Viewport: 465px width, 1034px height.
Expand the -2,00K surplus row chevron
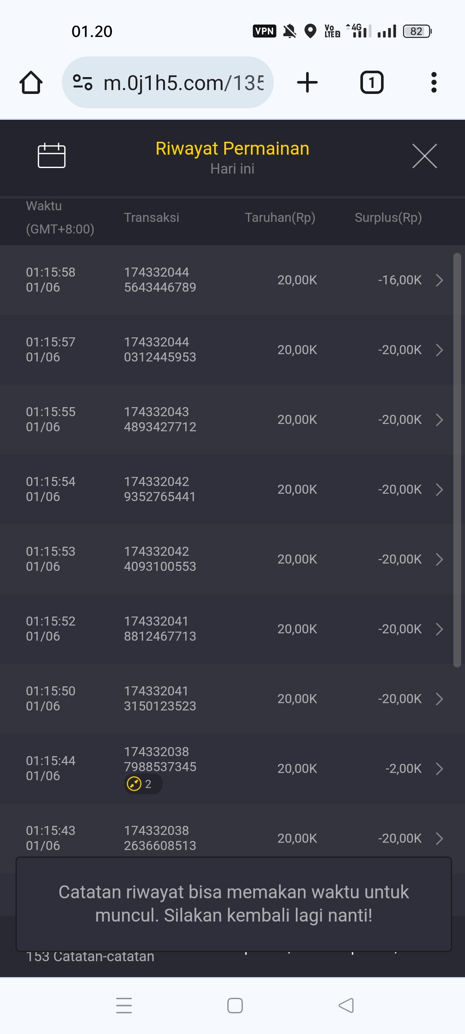pyautogui.click(x=439, y=769)
